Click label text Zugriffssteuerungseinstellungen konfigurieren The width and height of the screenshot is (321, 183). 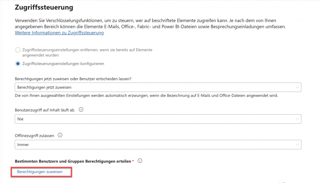tap(63, 64)
